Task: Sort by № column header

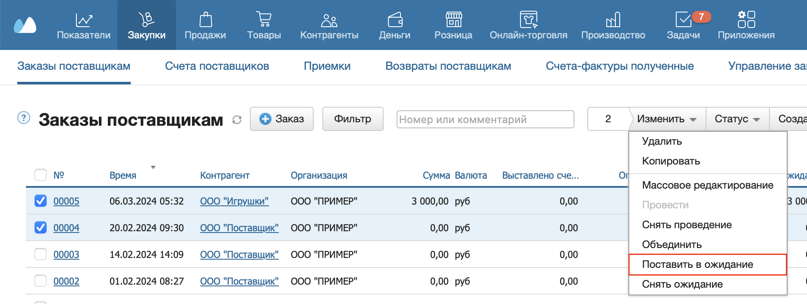Action: click(x=59, y=175)
